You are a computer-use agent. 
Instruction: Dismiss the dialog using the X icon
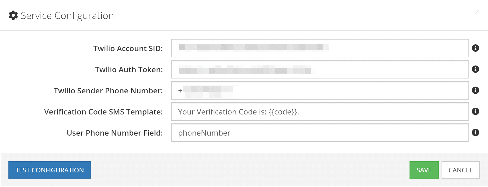pyautogui.click(x=477, y=12)
